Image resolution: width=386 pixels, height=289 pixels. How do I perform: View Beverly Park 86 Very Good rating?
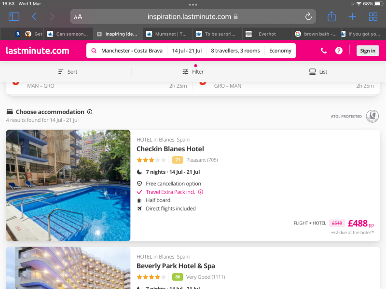[x=198, y=277]
